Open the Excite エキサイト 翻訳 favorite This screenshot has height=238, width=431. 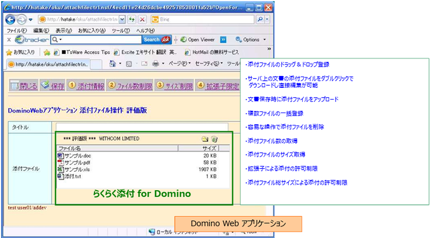(x=145, y=52)
